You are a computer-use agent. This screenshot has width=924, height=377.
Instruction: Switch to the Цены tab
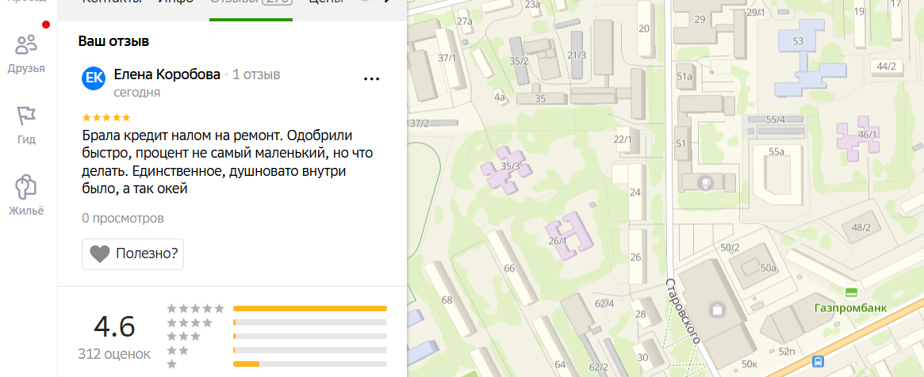pos(326,2)
